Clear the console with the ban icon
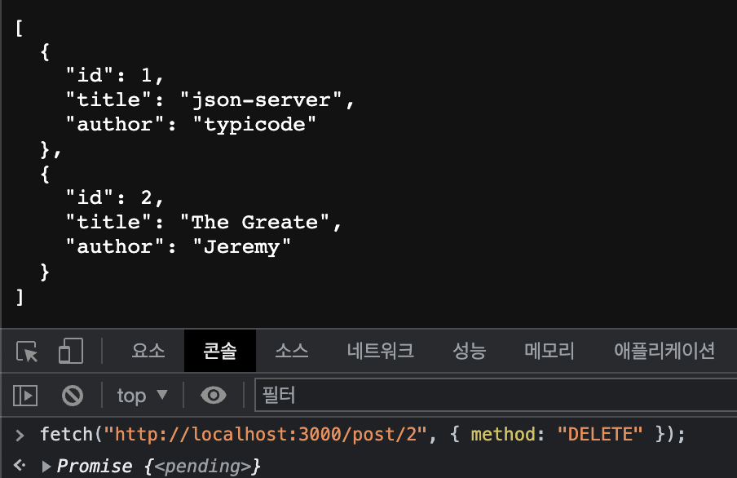The width and height of the screenshot is (737, 478). coord(73,395)
